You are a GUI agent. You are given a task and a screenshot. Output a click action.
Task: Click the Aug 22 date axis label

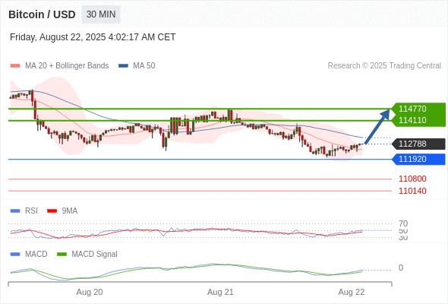pyautogui.click(x=352, y=293)
